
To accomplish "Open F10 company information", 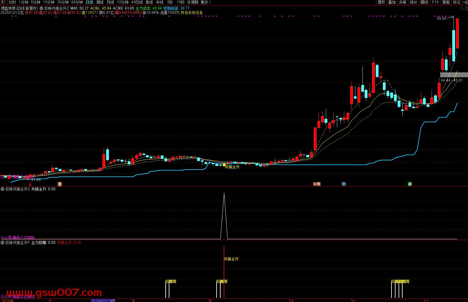I will (435, 2).
